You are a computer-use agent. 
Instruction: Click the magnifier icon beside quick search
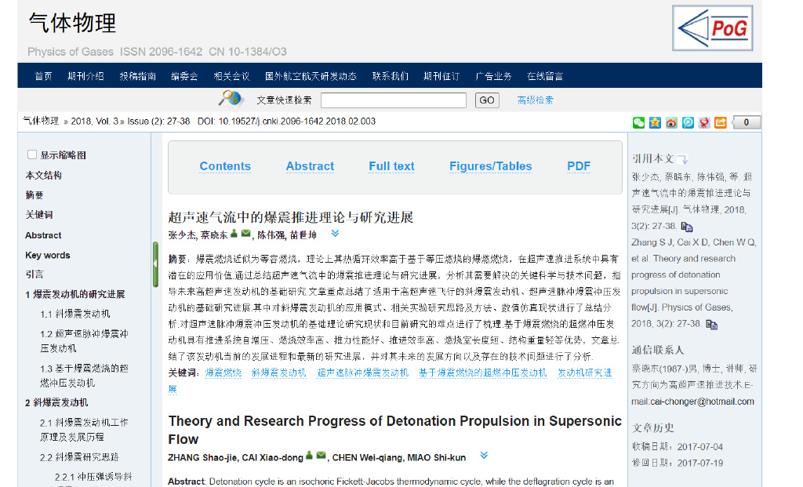(x=228, y=100)
